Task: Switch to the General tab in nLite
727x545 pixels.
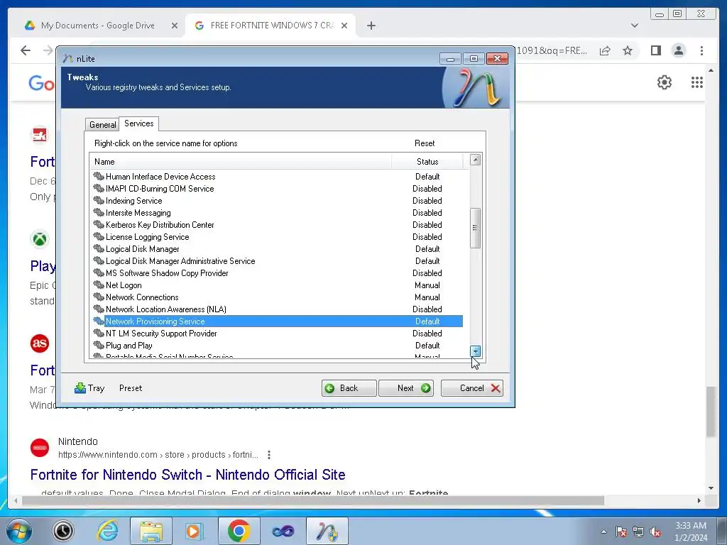Action: [x=102, y=125]
